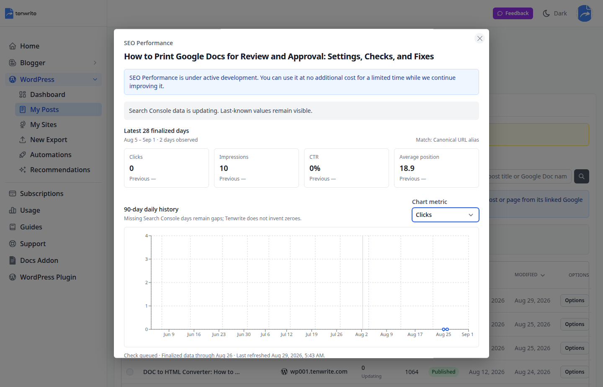603x387 pixels.
Task: Click the Docs Addon file icon
Action: (x=13, y=260)
